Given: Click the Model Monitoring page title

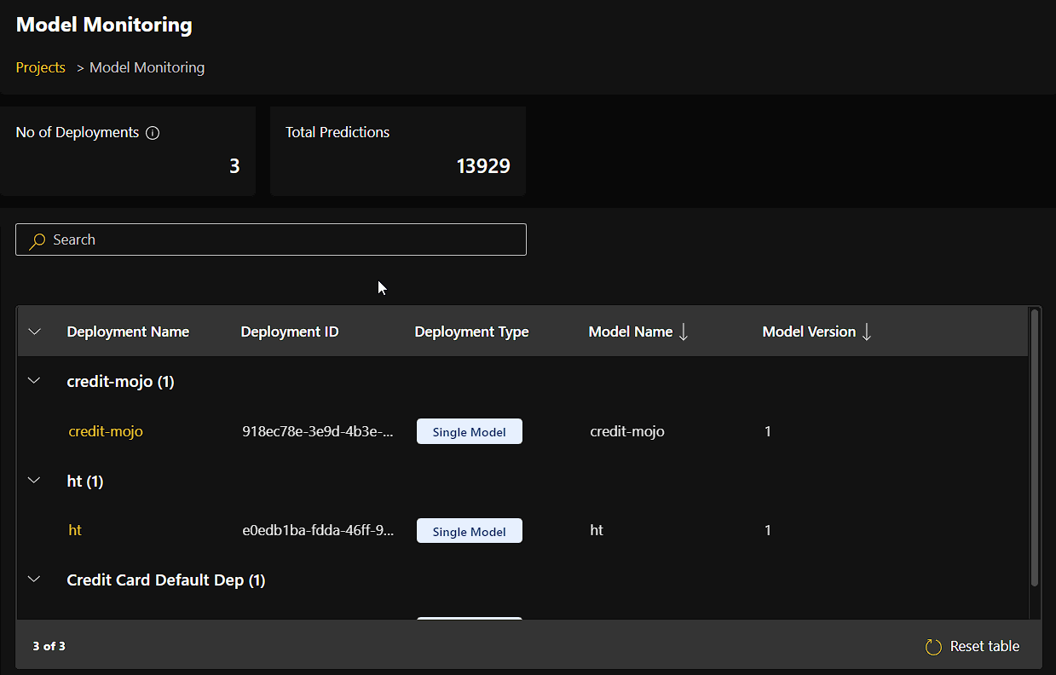Looking at the screenshot, I should [104, 25].
